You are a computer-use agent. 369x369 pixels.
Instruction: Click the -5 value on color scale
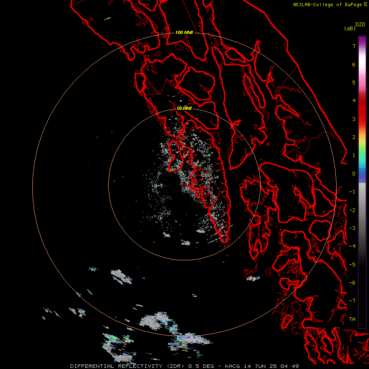pyautogui.click(x=352, y=264)
